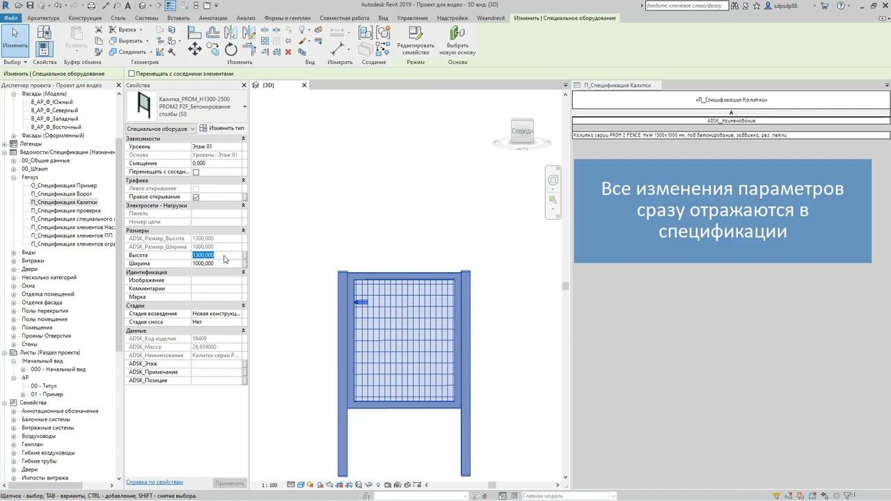Click the Ширина value field 1000,000
Viewport: 891px width, 501px height.
point(216,264)
